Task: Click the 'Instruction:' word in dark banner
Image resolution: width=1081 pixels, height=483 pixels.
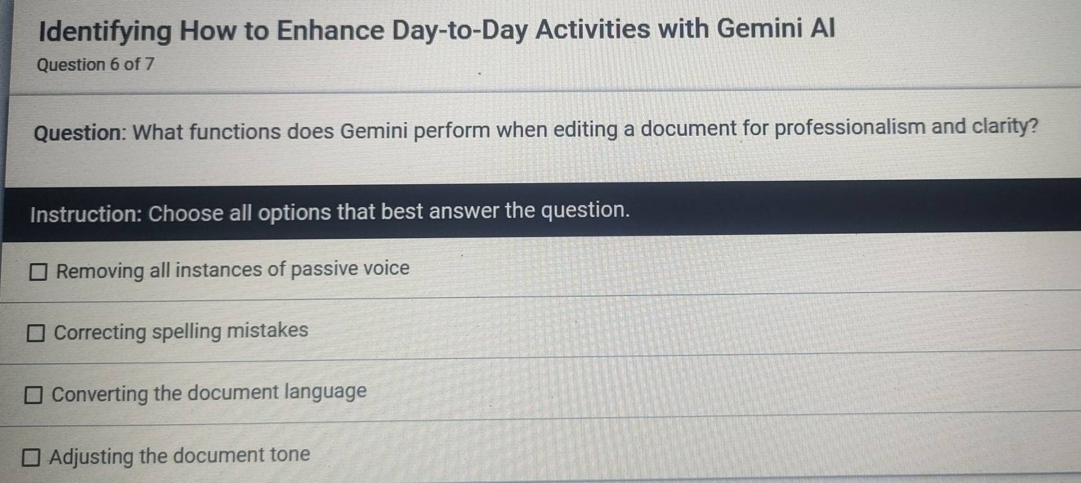Action: 86,214
